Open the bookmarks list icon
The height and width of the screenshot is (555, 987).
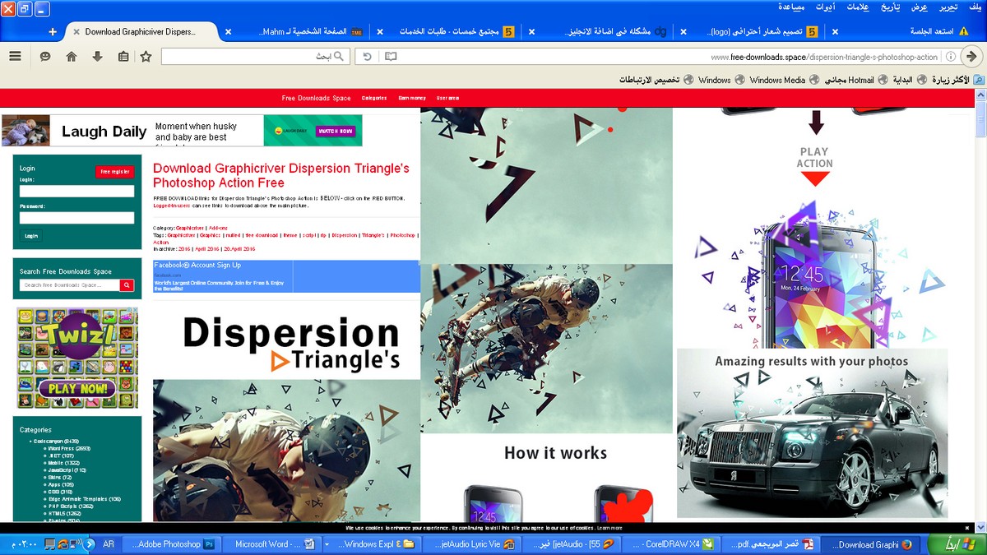pos(123,57)
